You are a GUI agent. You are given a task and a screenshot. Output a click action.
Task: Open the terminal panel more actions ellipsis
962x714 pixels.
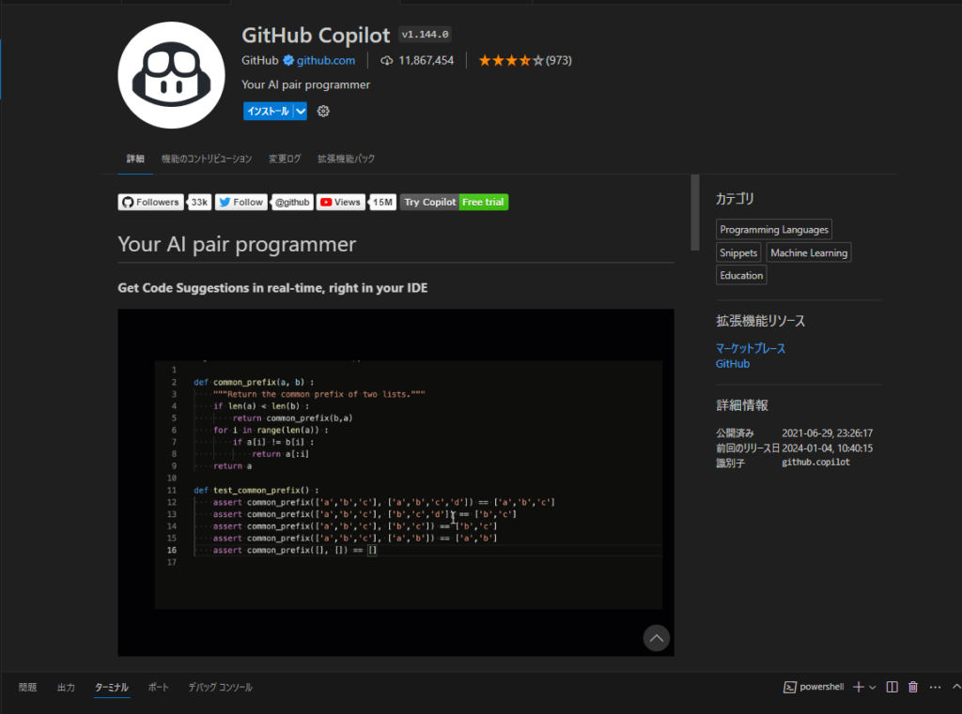[935, 687]
